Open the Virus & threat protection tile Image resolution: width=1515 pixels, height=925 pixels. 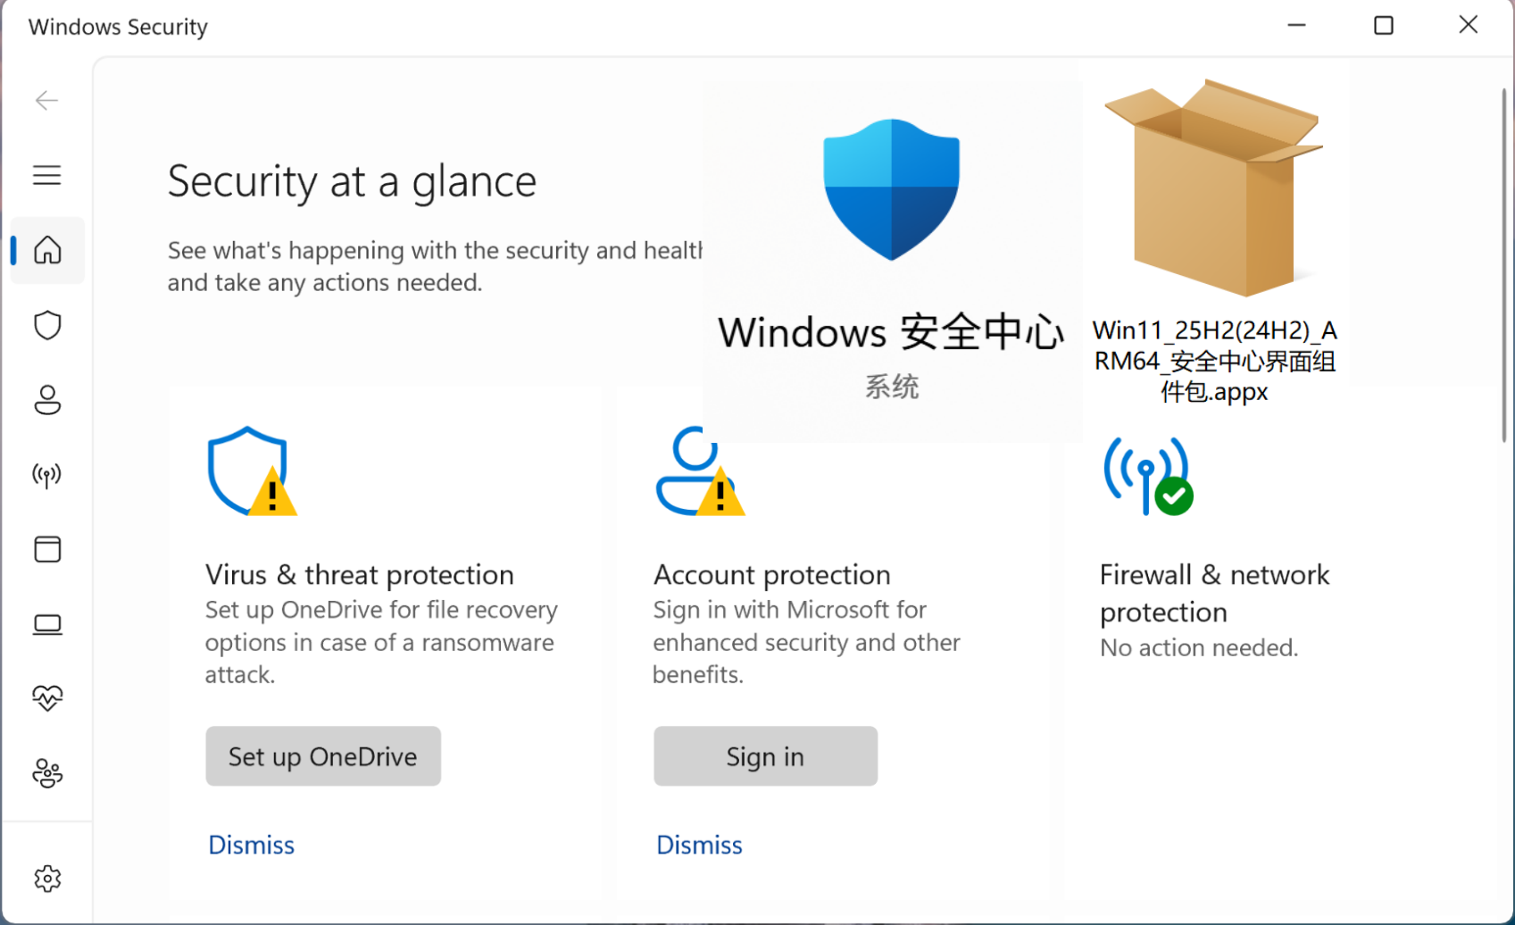(359, 574)
